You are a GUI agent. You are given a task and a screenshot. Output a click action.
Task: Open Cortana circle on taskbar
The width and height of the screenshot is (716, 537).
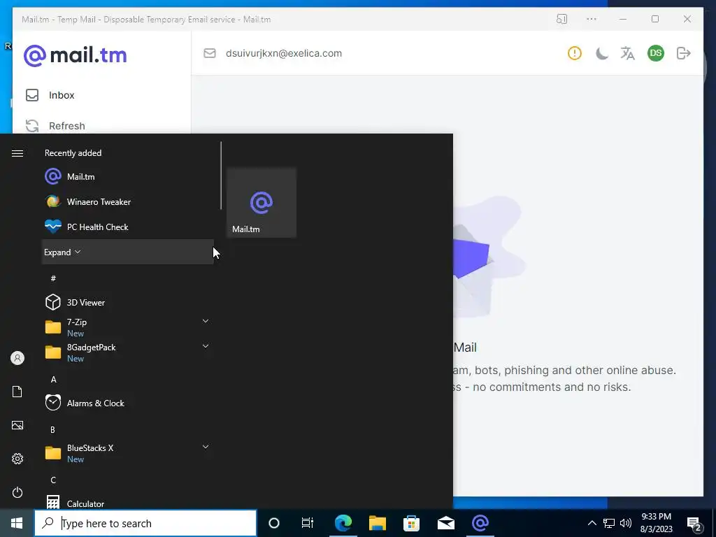274,523
